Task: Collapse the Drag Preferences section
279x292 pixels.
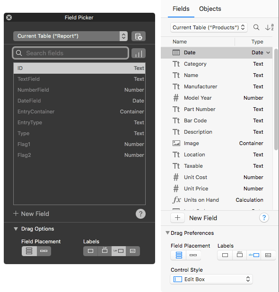Action: (167, 233)
